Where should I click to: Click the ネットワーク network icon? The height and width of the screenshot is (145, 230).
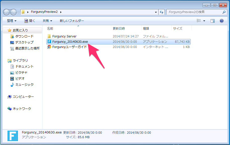point(10,109)
